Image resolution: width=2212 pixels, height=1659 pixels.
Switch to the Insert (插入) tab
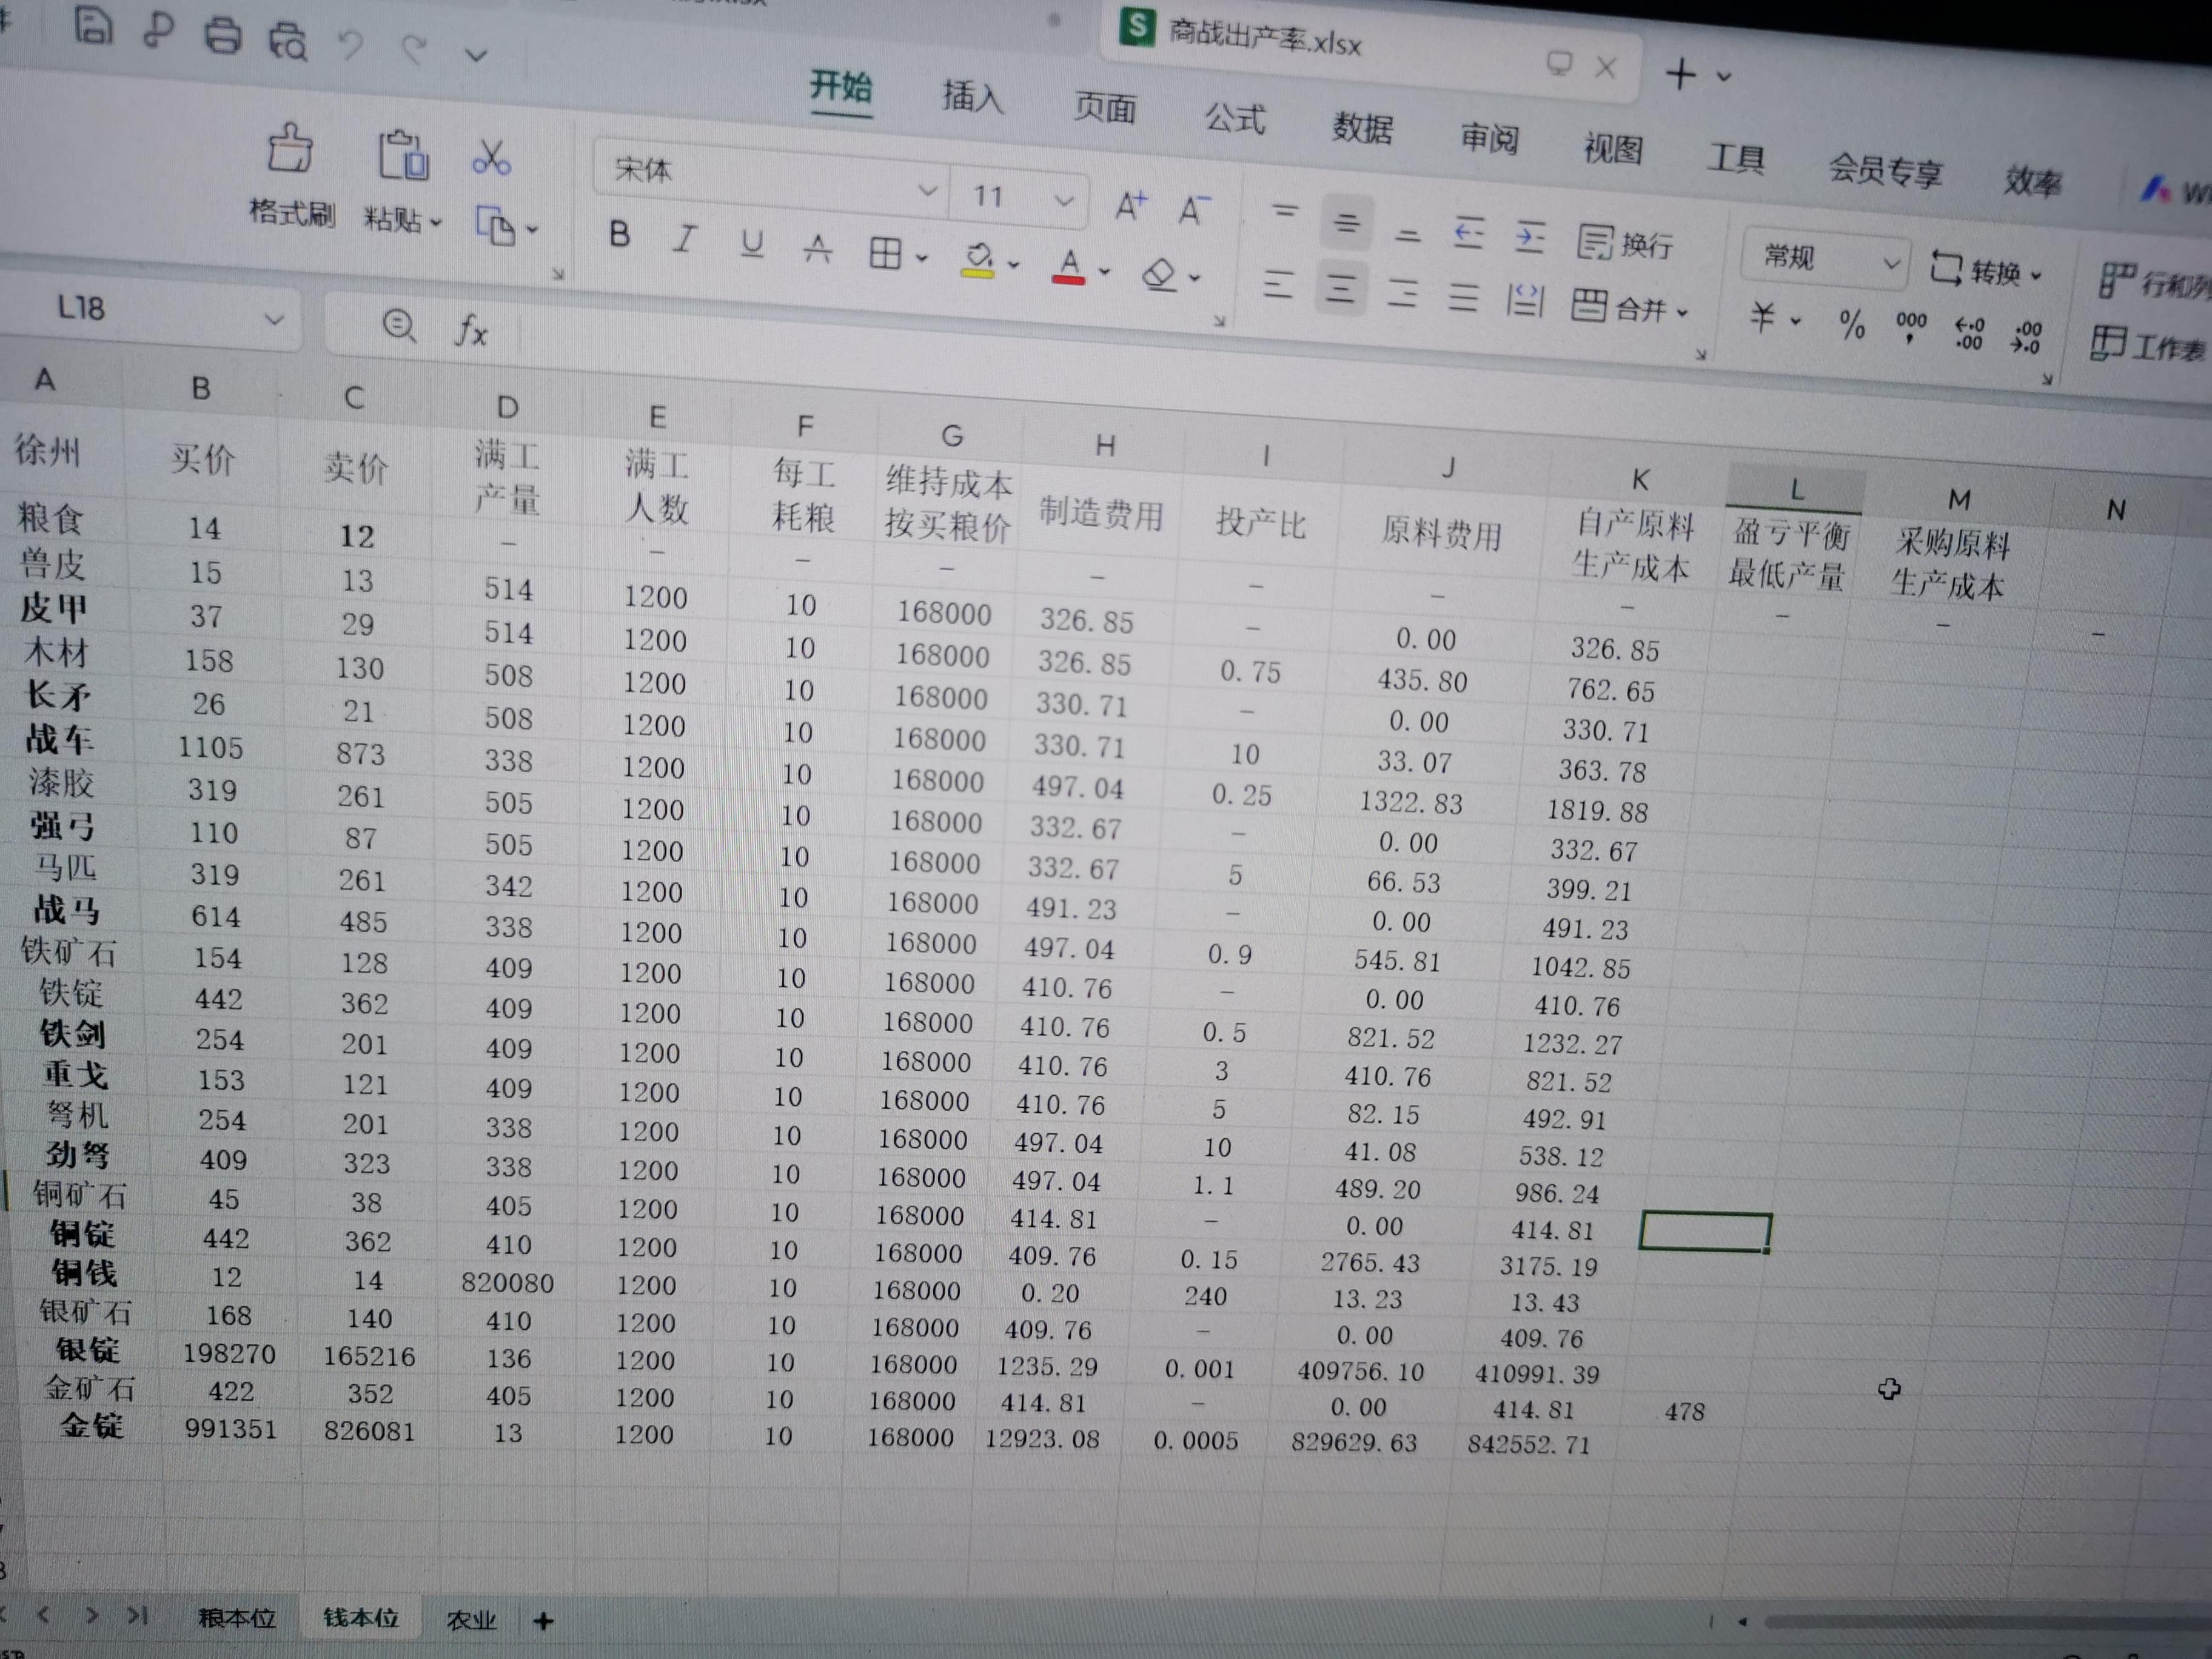pos(973,96)
